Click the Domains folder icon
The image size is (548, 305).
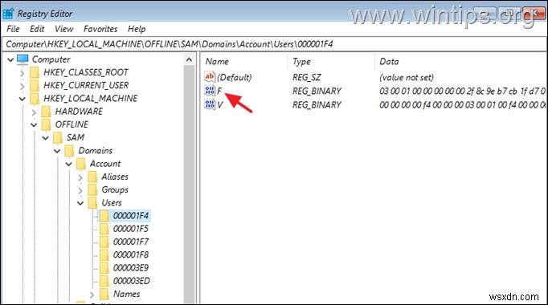69,151
